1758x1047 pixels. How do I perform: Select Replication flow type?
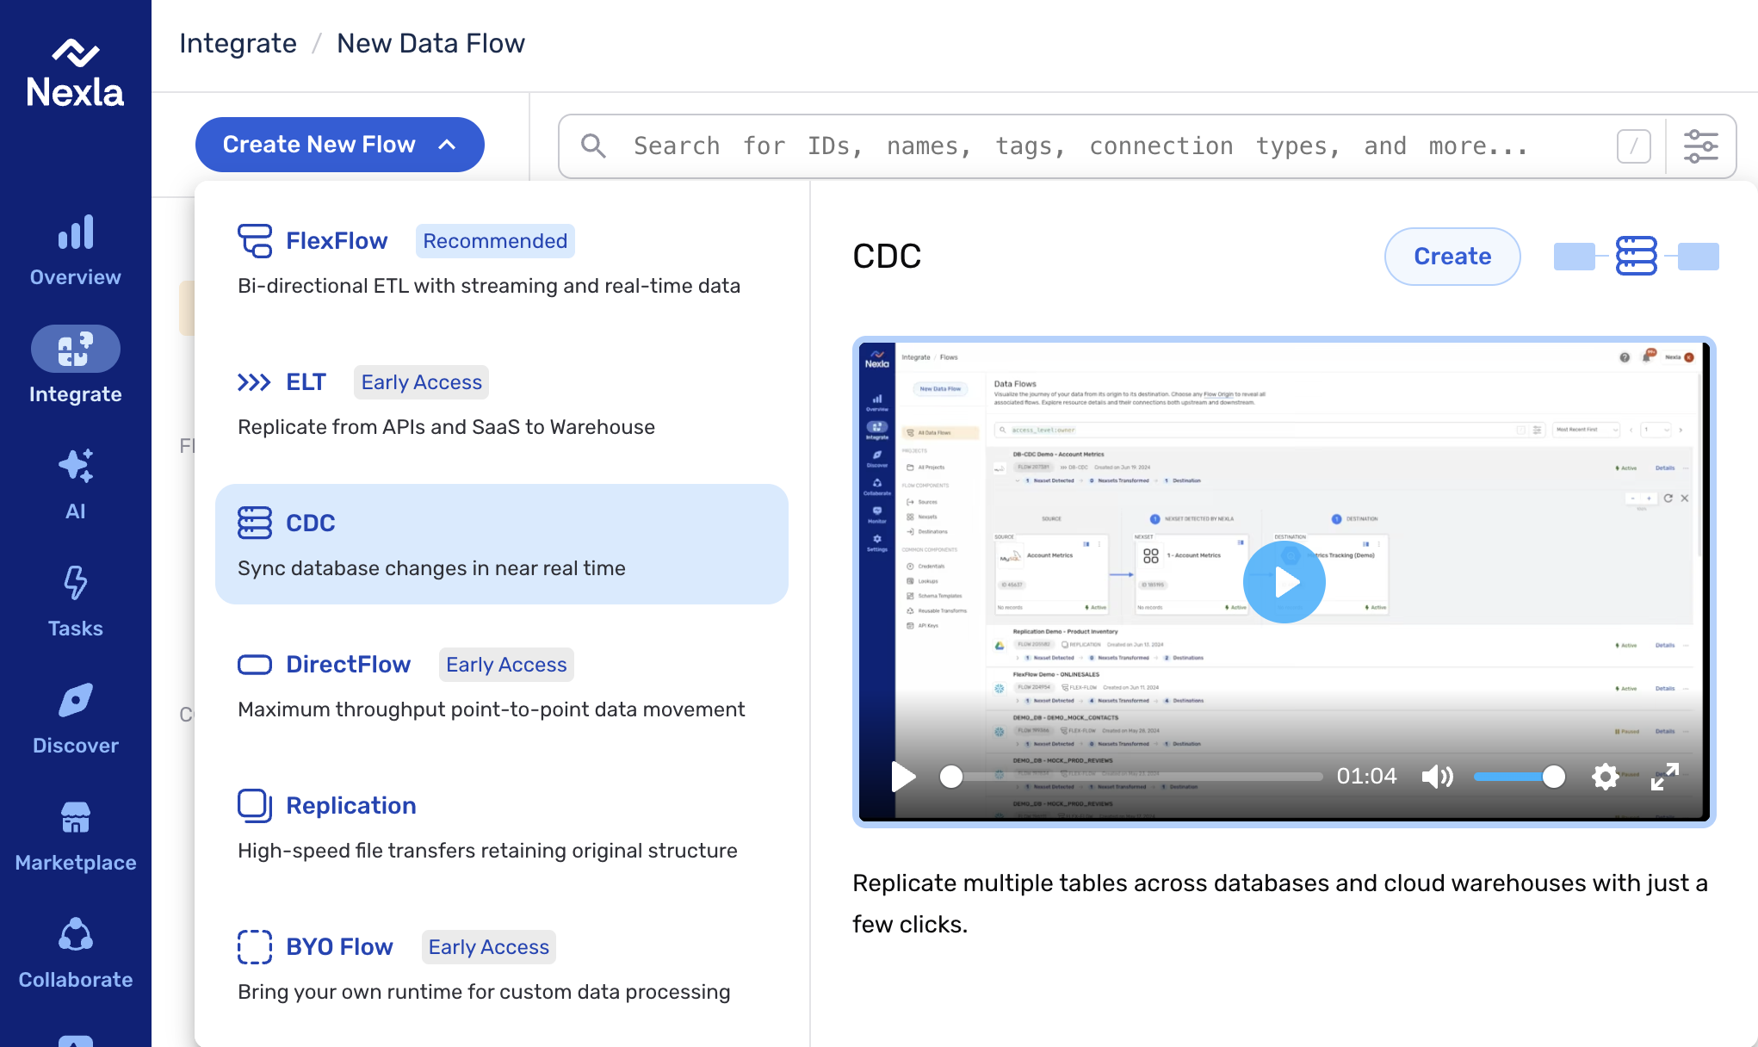pos(502,827)
